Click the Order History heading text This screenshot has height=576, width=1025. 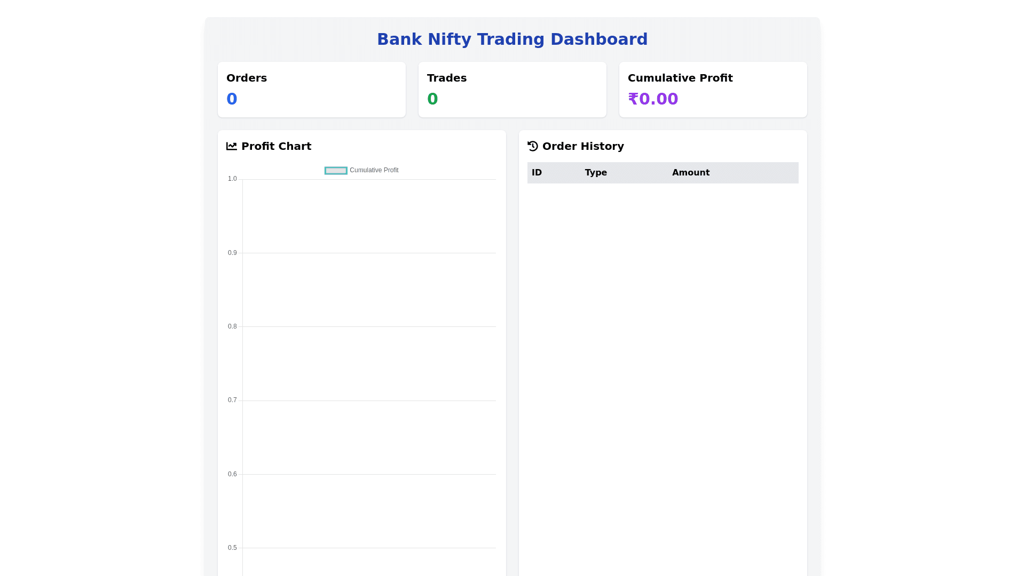click(583, 146)
